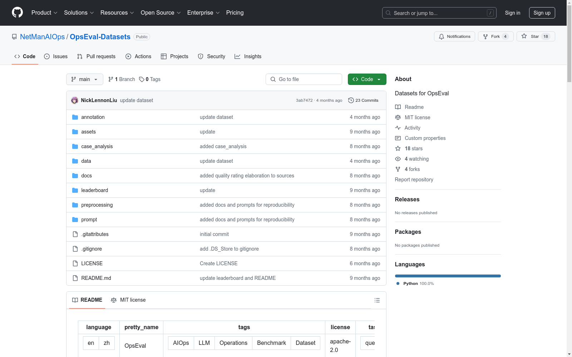Switch to the Pull requests tab

[96, 56]
